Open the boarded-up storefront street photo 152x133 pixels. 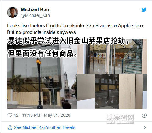tap(42, 74)
